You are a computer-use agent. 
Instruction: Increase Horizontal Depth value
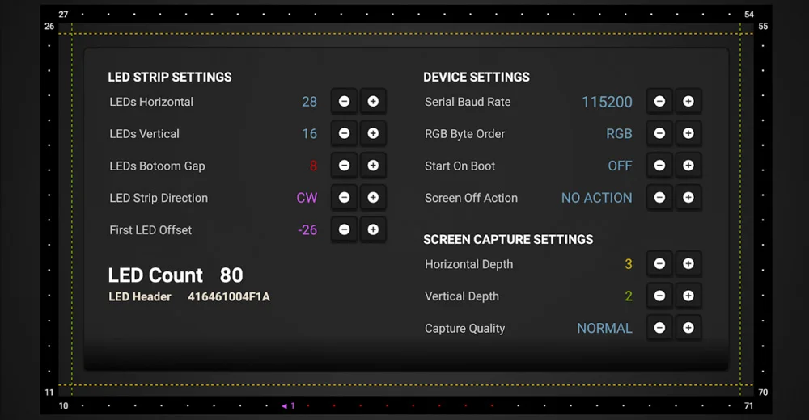tap(688, 264)
